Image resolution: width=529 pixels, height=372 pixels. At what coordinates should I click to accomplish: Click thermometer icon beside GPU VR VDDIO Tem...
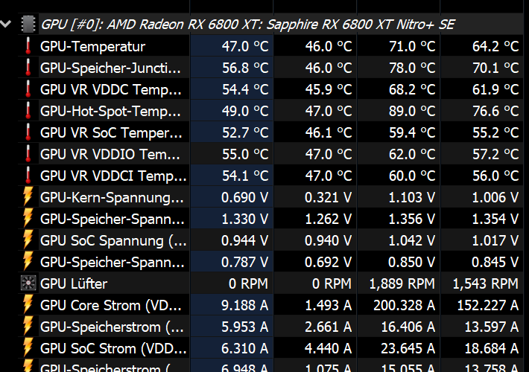pos(28,154)
